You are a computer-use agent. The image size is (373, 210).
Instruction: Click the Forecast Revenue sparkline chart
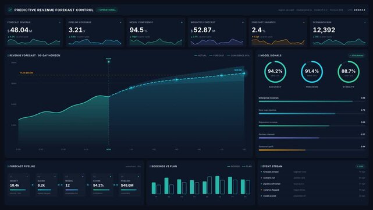(x=34, y=42)
